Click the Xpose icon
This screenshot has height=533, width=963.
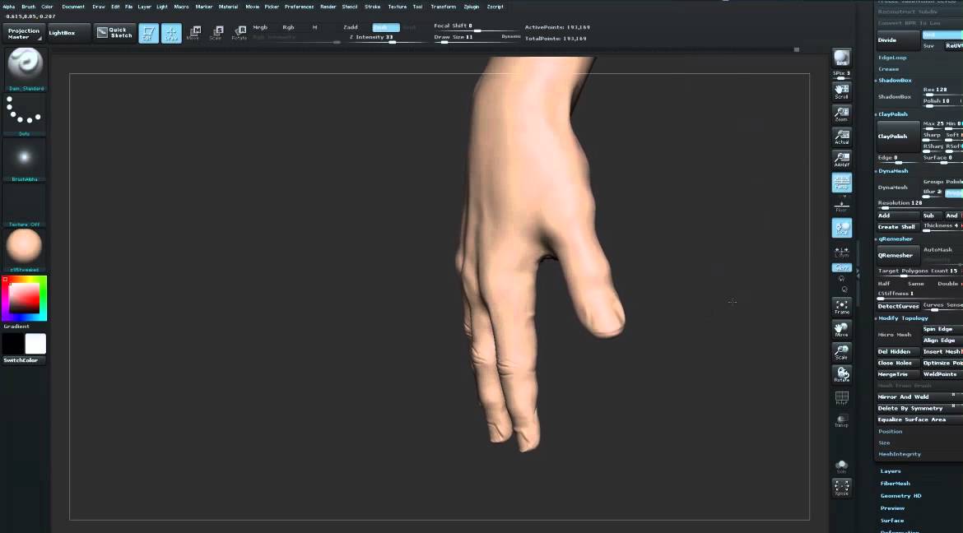tap(841, 489)
